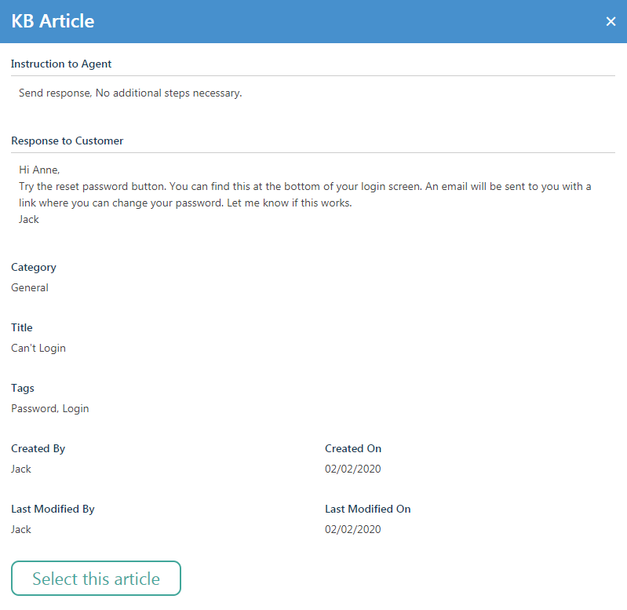Click the Instruction to Agent heading
This screenshot has height=610, width=627.
coord(61,64)
